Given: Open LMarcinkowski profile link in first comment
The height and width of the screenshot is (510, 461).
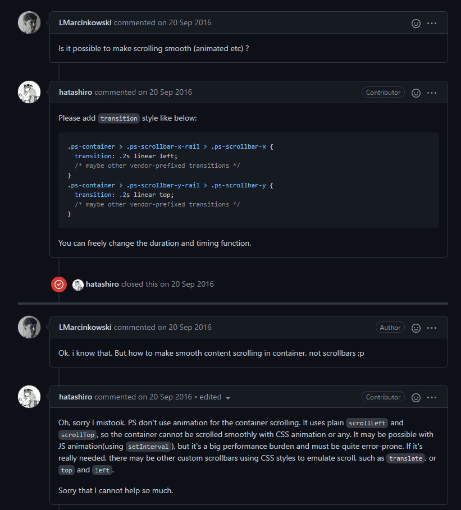Looking at the screenshot, I should click(x=85, y=23).
